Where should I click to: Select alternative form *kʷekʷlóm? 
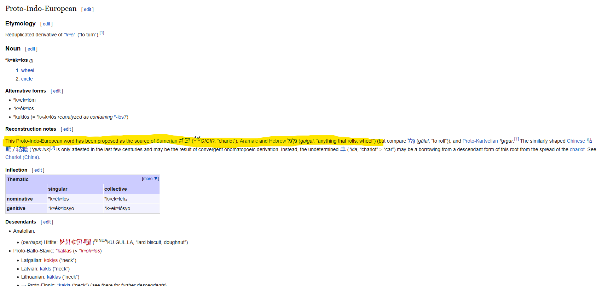coord(24,100)
